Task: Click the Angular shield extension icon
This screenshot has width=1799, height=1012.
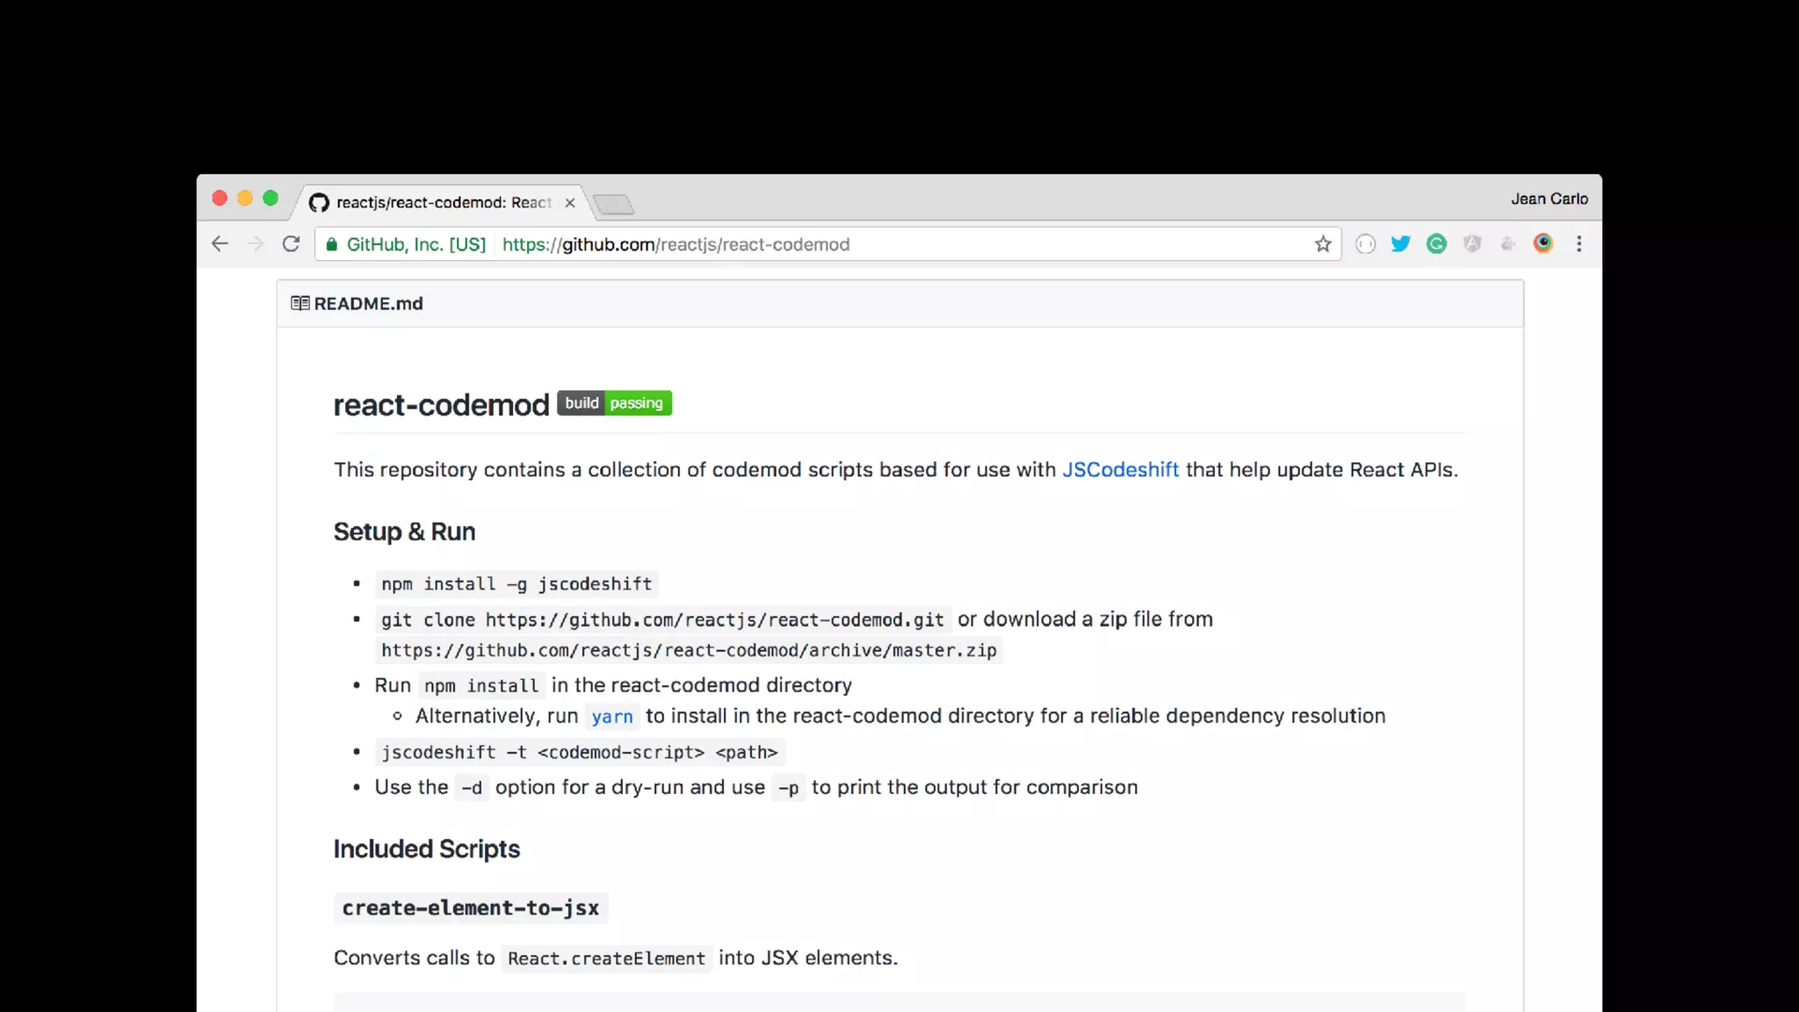Action: 1472,244
